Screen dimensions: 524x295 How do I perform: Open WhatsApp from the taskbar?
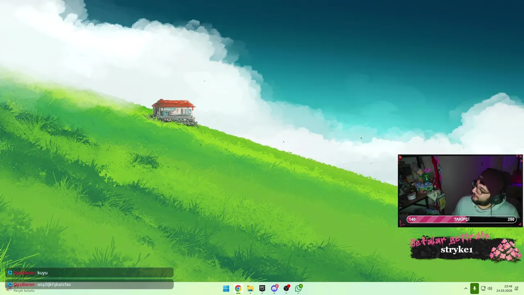click(x=298, y=288)
